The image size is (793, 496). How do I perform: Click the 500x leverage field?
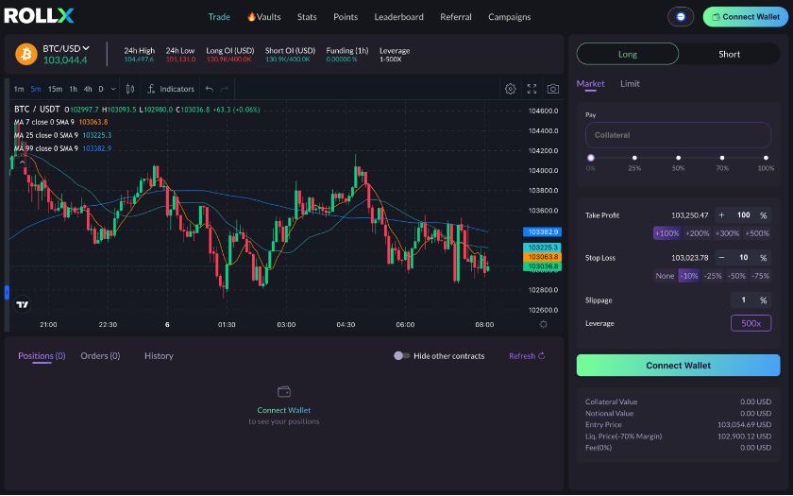pyautogui.click(x=751, y=323)
